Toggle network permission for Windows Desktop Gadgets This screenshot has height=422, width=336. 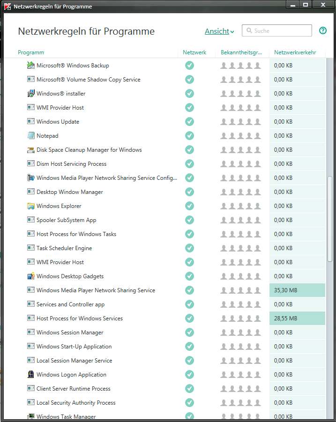click(189, 276)
